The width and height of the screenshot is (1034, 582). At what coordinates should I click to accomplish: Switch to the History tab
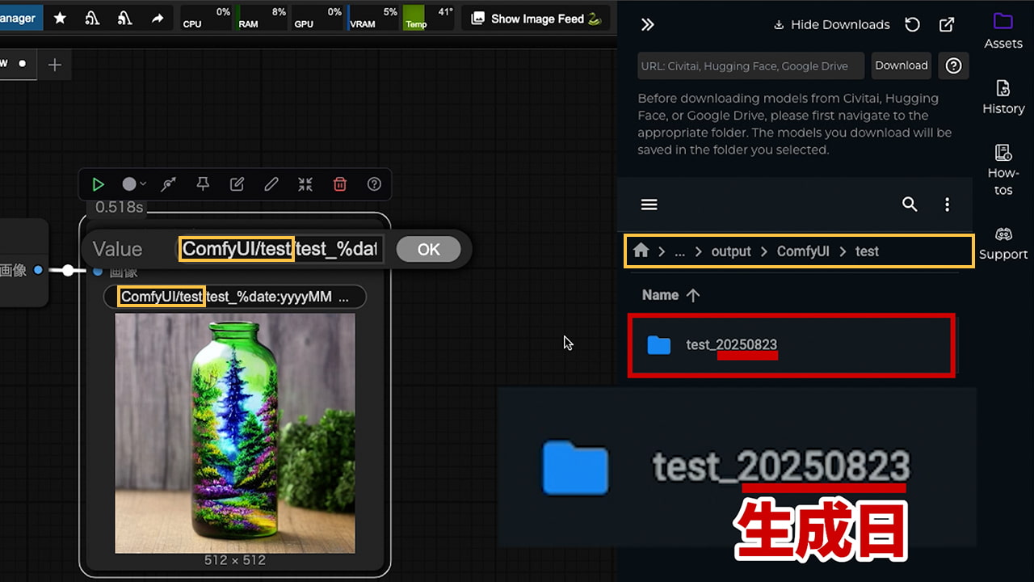1003,97
